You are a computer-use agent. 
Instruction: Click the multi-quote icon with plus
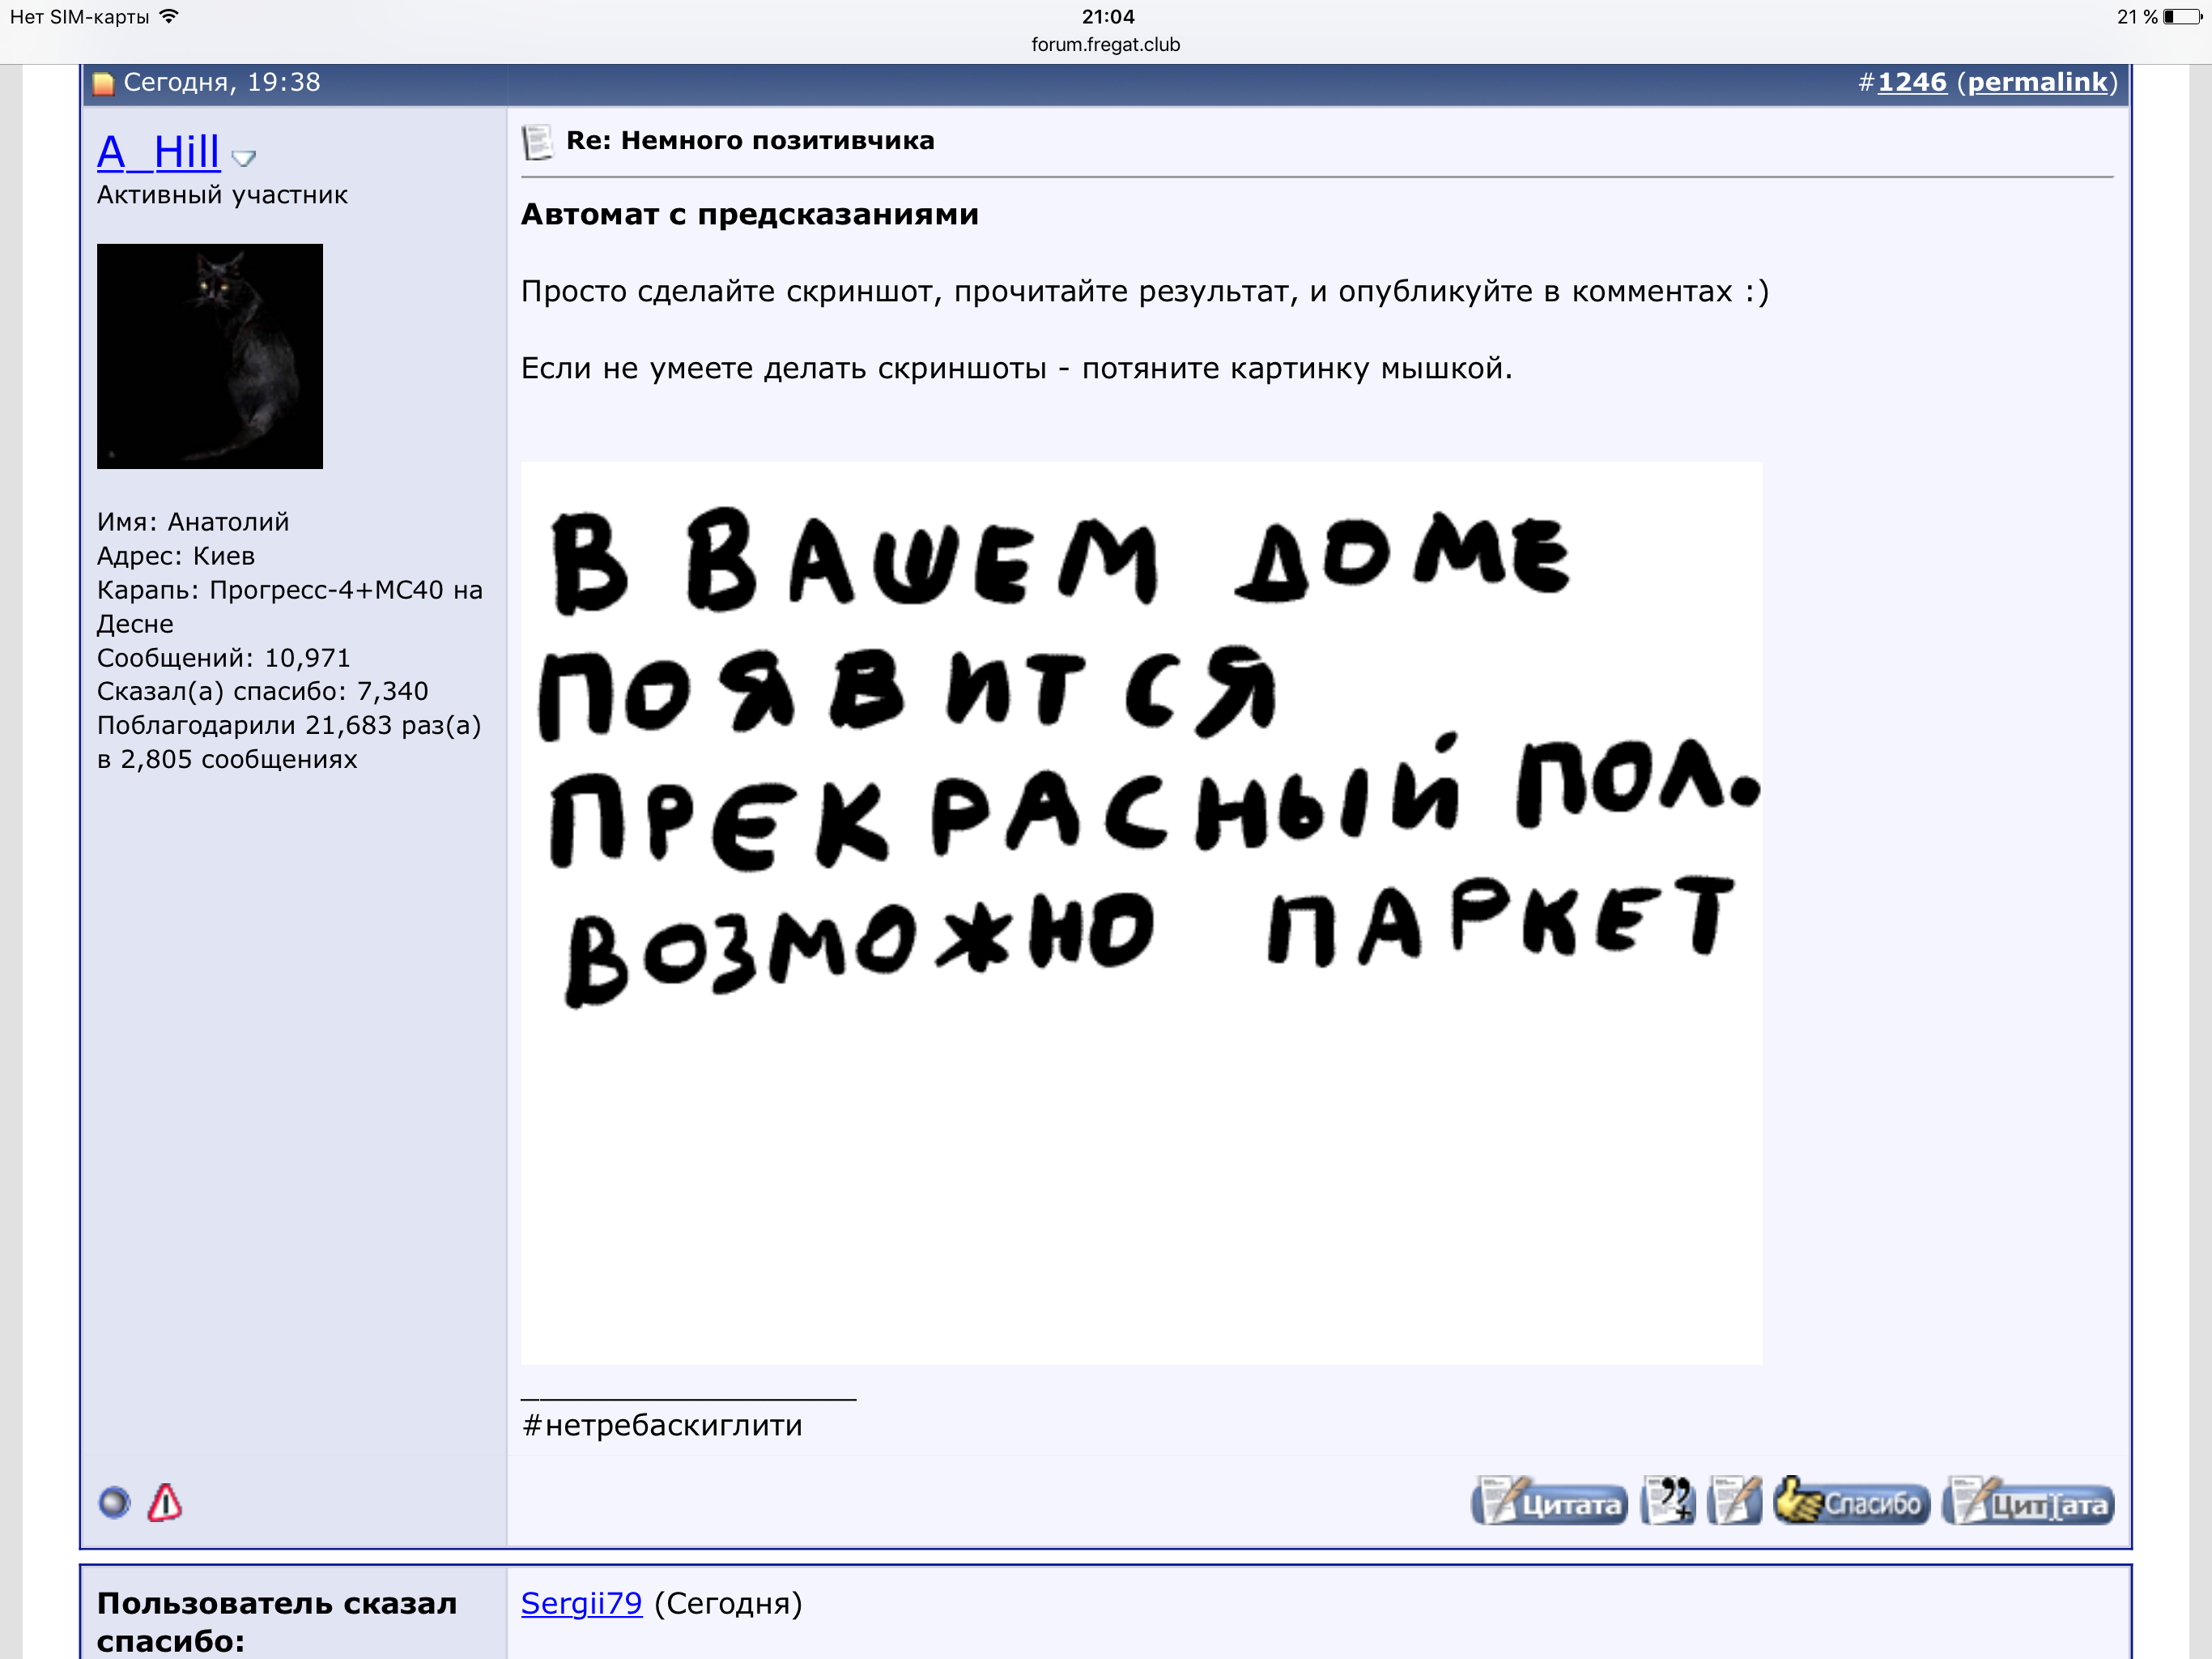[1668, 1502]
